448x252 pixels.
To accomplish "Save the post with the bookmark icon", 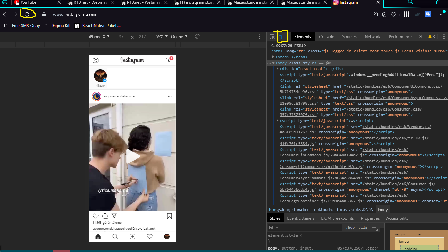I will [x=169, y=216].
